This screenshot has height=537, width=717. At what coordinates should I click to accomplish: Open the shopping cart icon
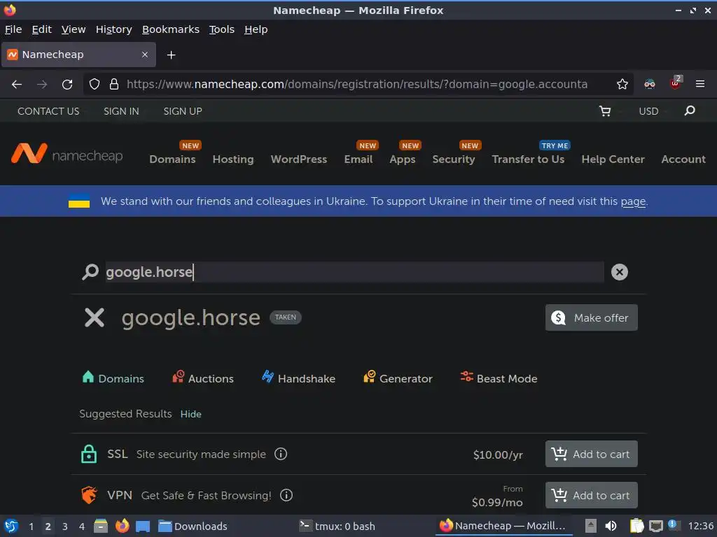click(x=605, y=111)
